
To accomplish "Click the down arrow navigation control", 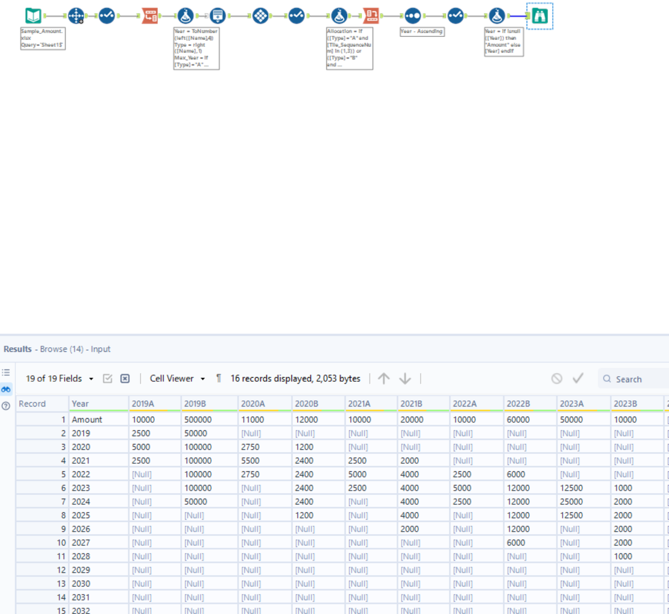I will (405, 378).
